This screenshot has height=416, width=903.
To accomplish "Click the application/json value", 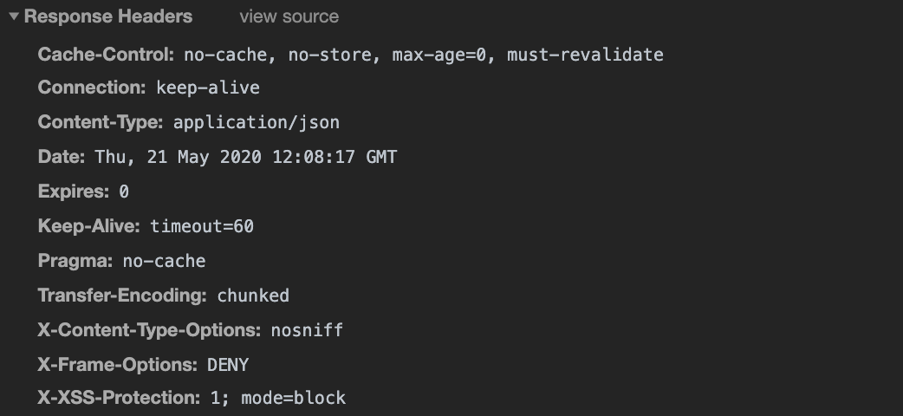I will click(x=257, y=122).
